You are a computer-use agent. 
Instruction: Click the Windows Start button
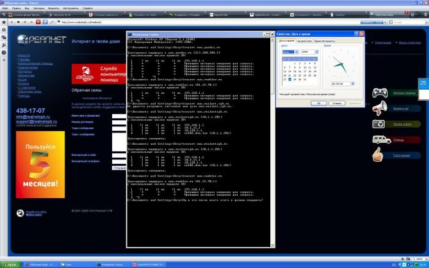(x=11, y=264)
